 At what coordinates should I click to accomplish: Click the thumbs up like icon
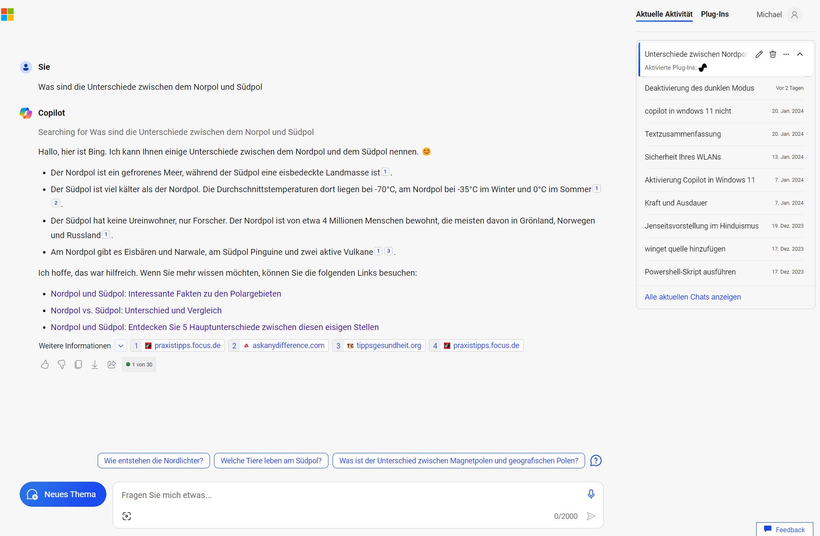coord(45,365)
